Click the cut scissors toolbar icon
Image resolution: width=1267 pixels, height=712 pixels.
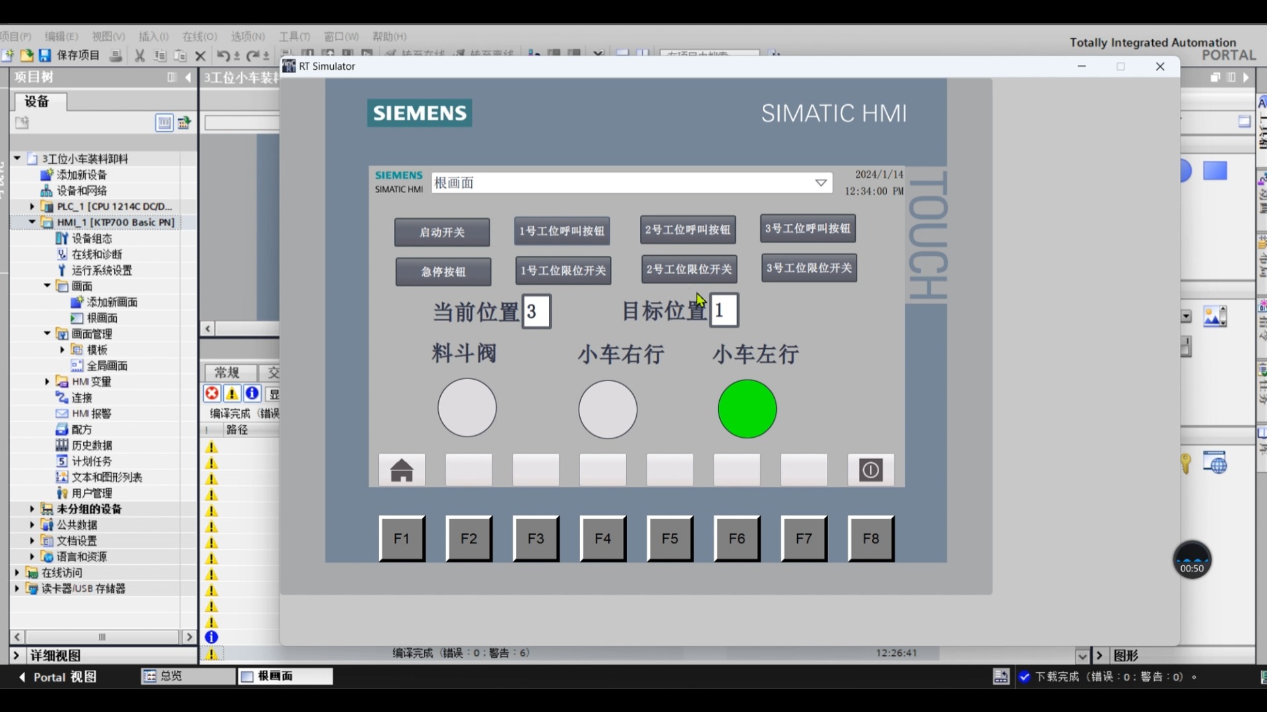[x=139, y=56]
